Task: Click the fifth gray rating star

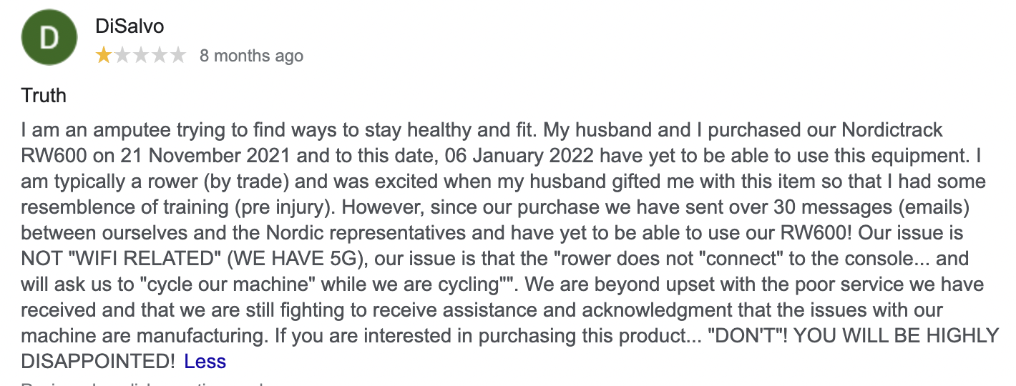Action: coord(178,56)
